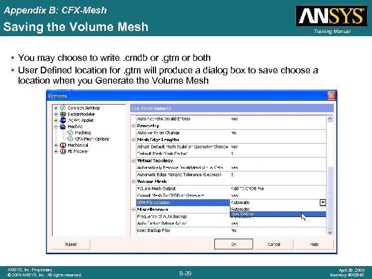Choose Automatic from the dropdown list
Viewport: 372px width, 279px height.
(x=278, y=209)
